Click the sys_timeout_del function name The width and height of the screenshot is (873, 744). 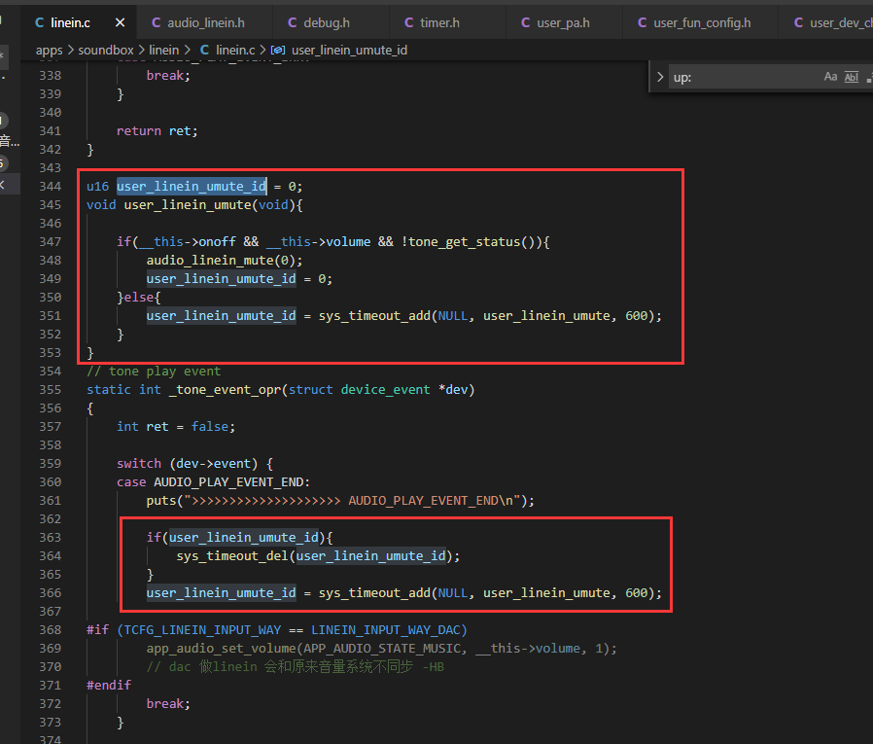click(231, 555)
